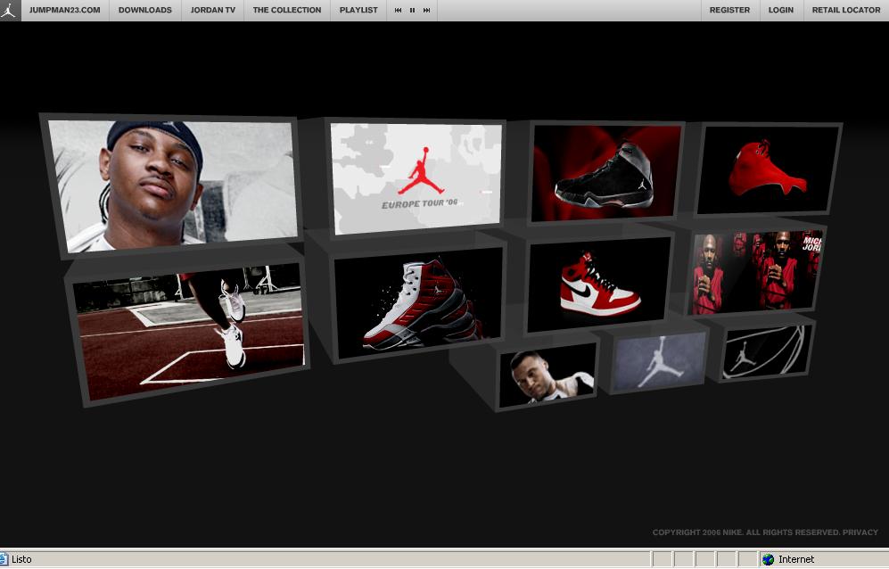The image size is (889, 569).
Task: Click the REGISTER link
Action: click(729, 10)
